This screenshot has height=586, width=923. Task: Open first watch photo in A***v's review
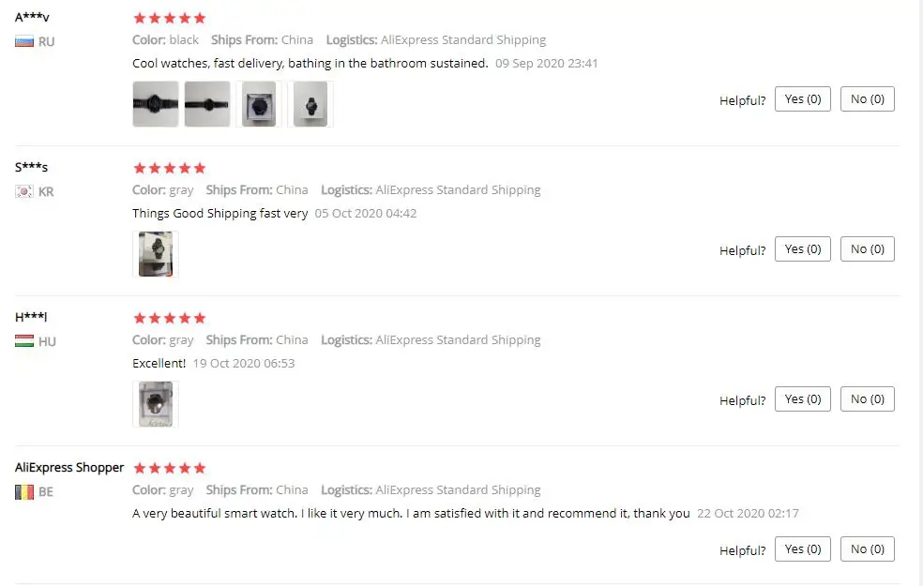156,104
